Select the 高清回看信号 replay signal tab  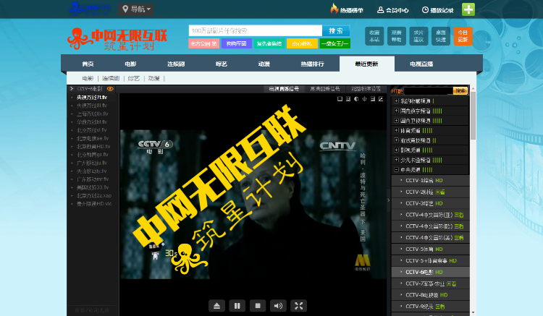pos(325,89)
